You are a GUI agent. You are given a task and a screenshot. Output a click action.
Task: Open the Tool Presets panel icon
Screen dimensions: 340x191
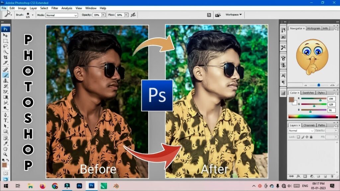(x=283, y=48)
